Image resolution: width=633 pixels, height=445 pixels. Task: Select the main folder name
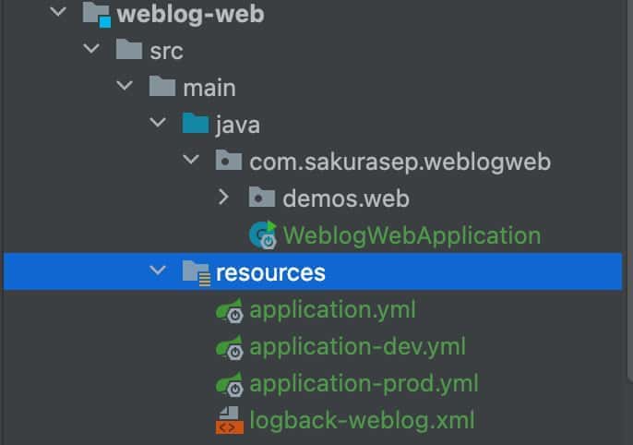click(x=209, y=88)
